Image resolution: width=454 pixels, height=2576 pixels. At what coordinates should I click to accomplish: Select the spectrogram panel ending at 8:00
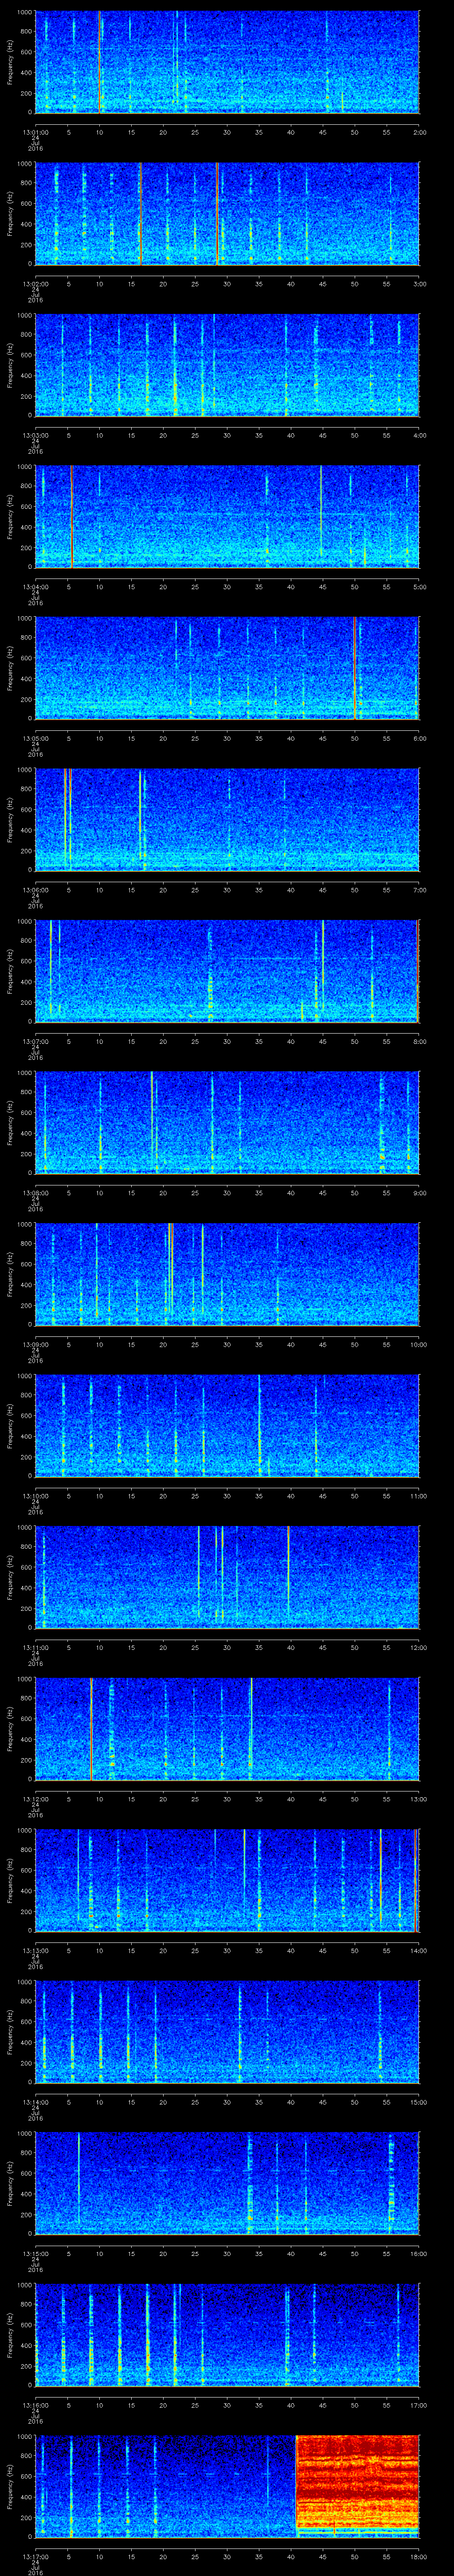227,972
